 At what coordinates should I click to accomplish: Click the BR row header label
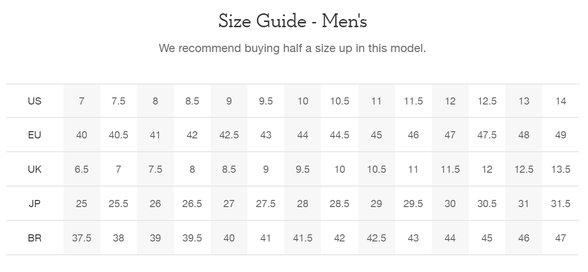[x=34, y=238]
